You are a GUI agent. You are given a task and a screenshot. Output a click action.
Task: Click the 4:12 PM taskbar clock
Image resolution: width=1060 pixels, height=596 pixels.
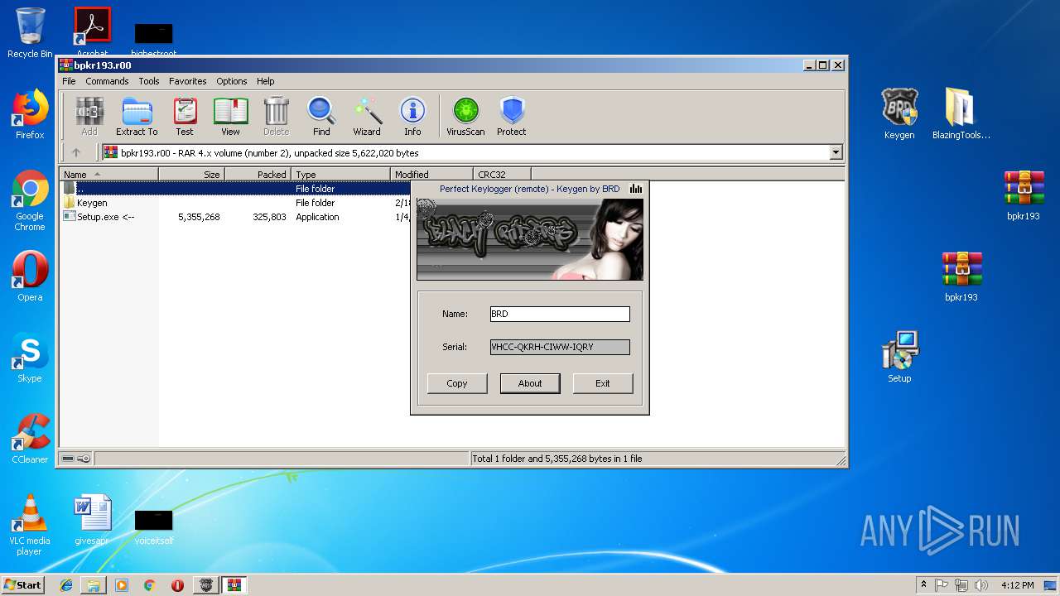click(x=1017, y=585)
